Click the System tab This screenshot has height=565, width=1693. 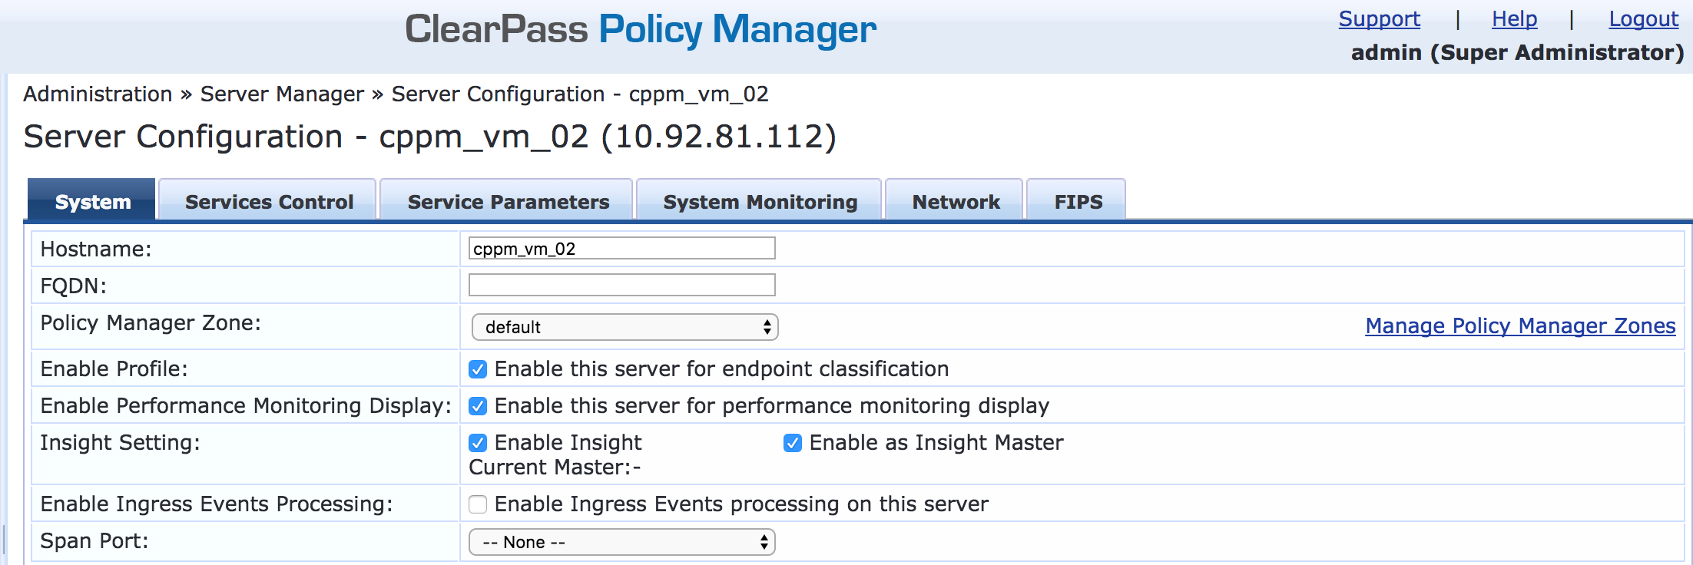92,201
